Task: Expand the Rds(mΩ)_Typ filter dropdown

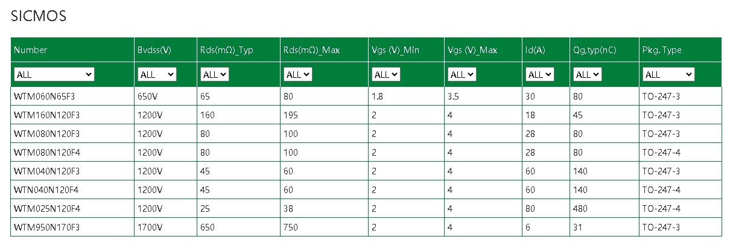Action: point(214,74)
